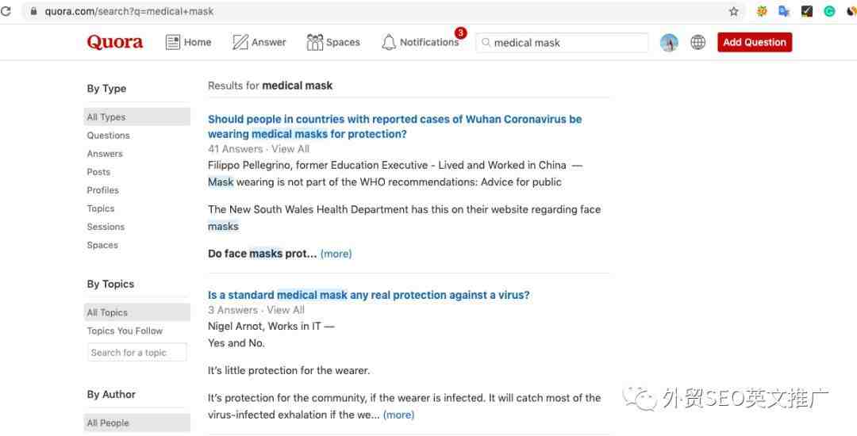Viewport: 857px width, 436px height.
Task: Reload the page with the refresh icon
Action: (x=6, y=11)
